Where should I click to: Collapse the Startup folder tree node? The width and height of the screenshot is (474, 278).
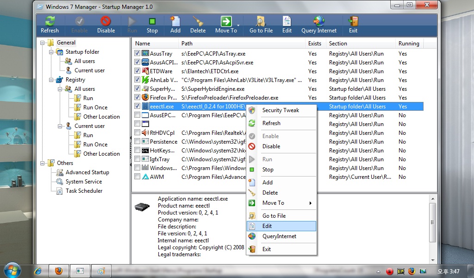pos(51,52)
